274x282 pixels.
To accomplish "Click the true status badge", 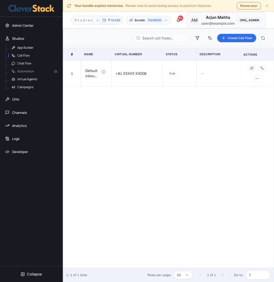I will pos(172,73).
